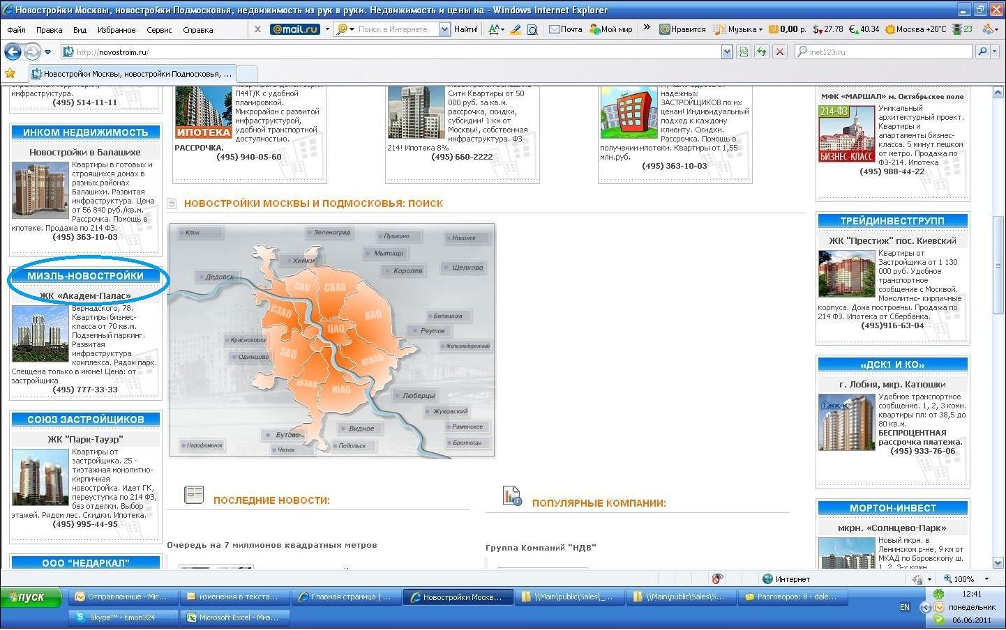The image size is (1006, 630).
Task: Click the Skype taskbar button timon324
Action: pos(123,617)
